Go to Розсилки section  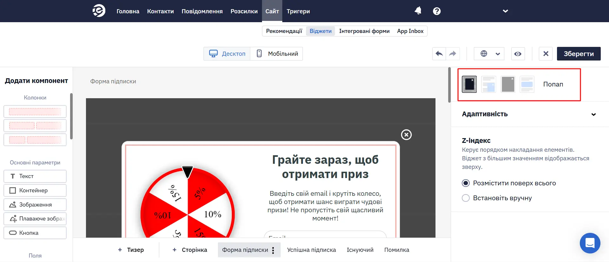[244, 11]
